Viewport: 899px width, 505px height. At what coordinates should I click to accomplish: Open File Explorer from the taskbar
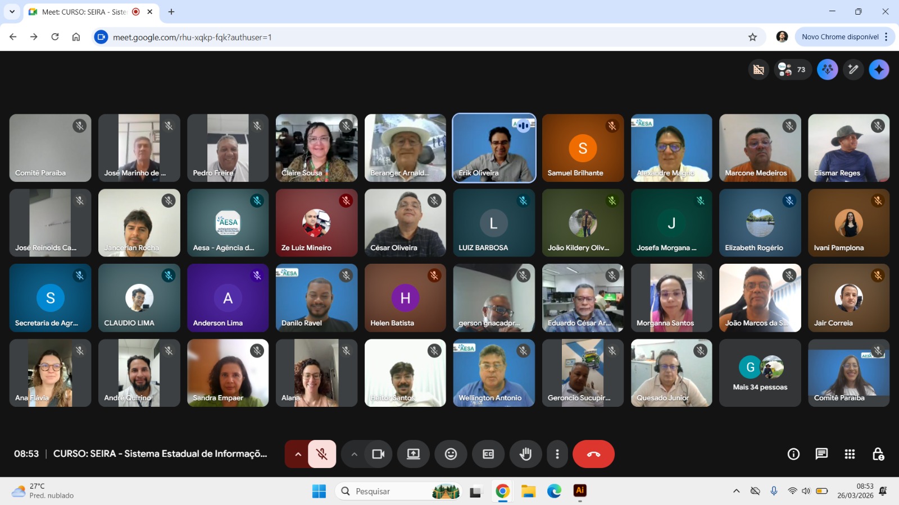(528, 492)
